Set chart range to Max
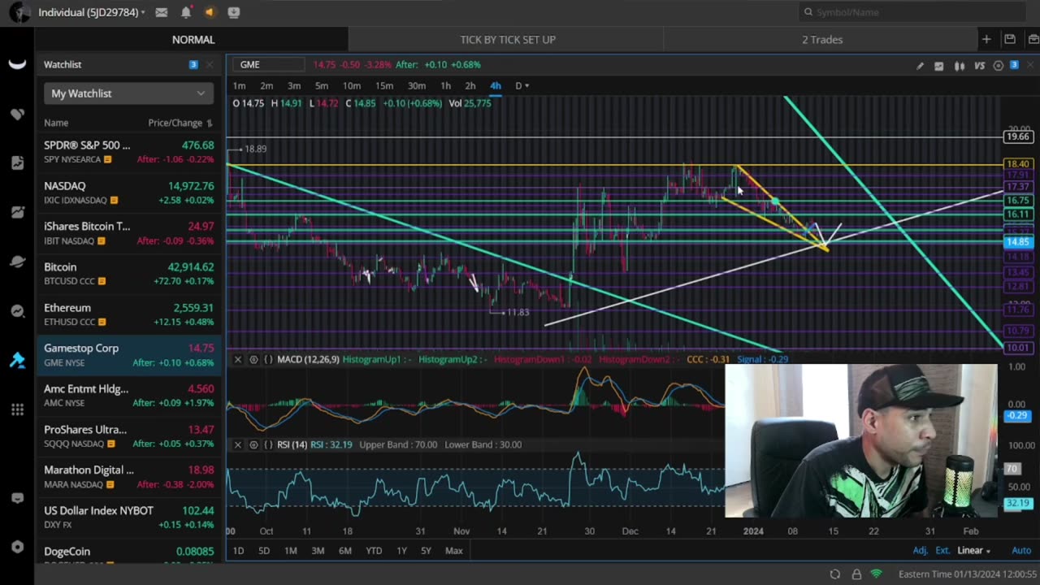The width and height of the screenshot is (1040, 585). [453, 551]
